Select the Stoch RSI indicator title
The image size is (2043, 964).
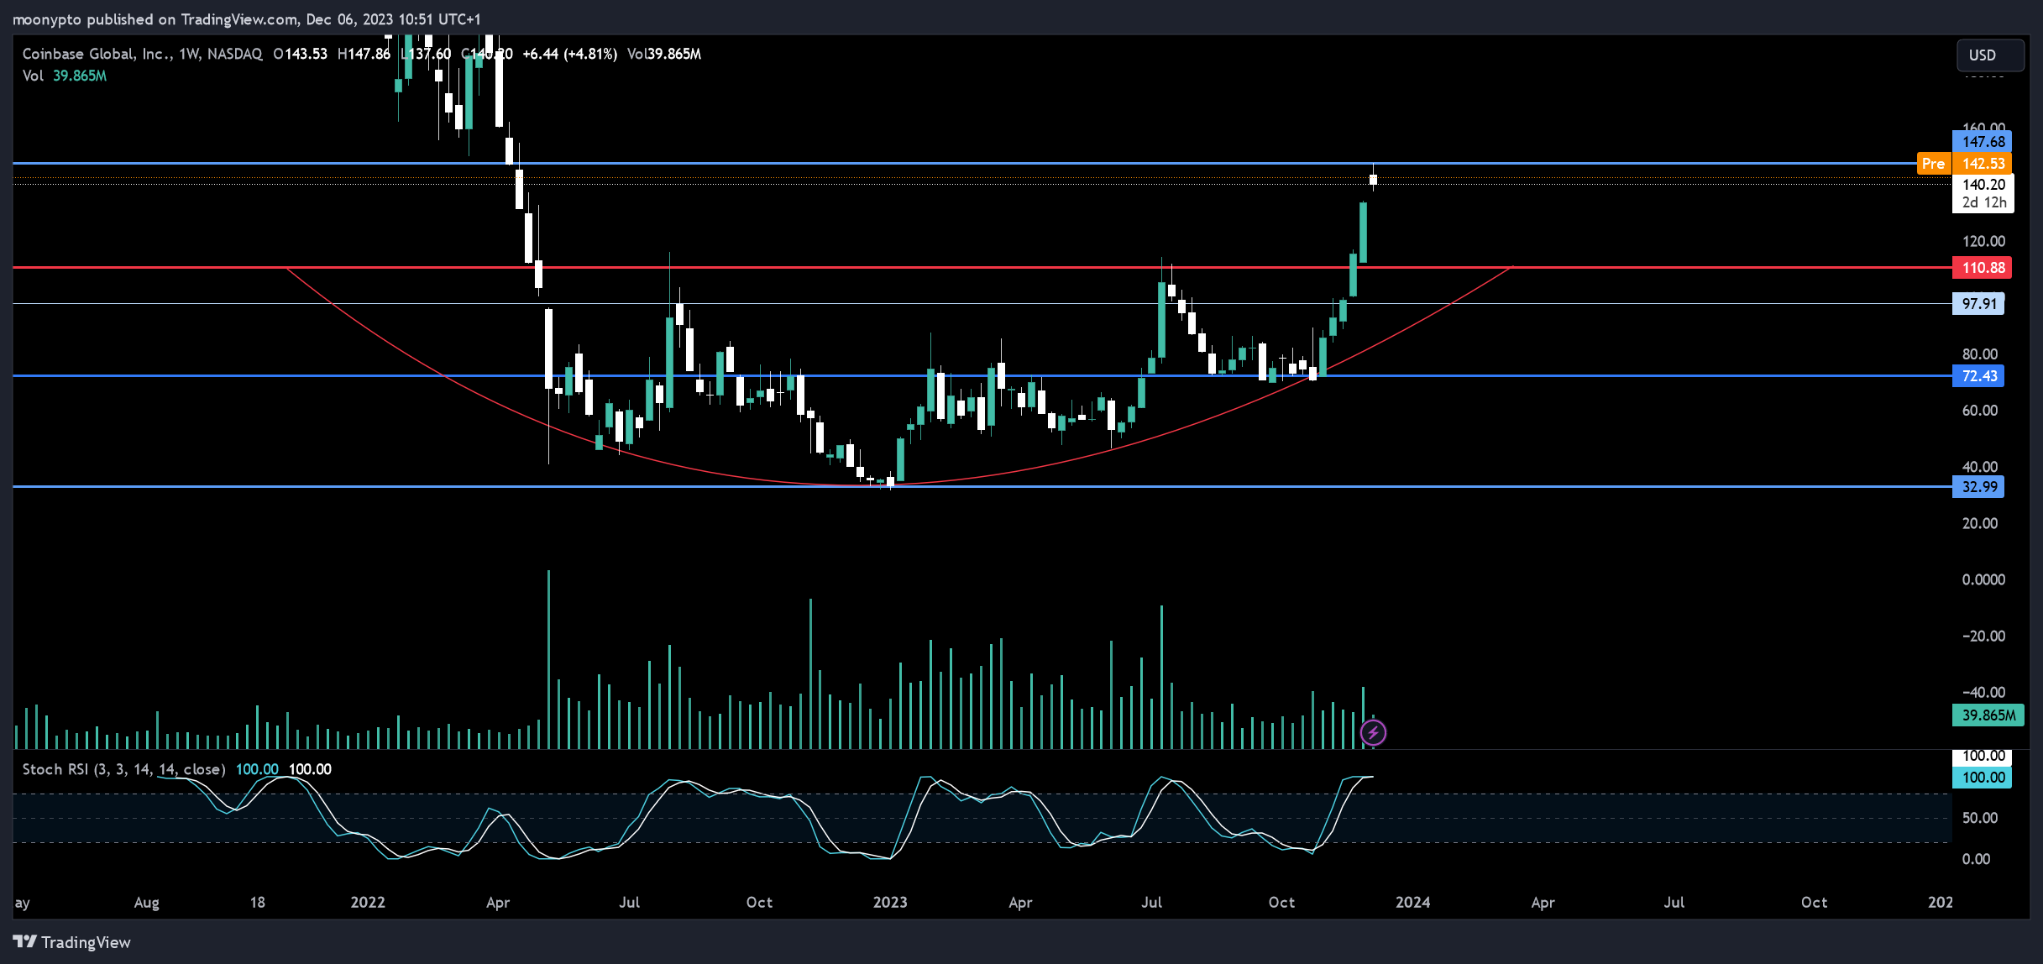coord(123,769)
